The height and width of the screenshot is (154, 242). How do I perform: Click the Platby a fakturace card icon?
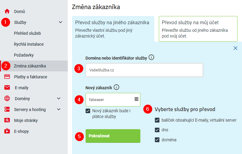click(7, 77)
